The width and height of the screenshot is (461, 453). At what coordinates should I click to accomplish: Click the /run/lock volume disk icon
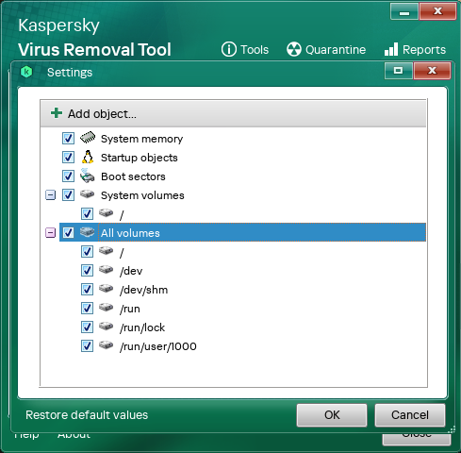(x=106, y=327)
